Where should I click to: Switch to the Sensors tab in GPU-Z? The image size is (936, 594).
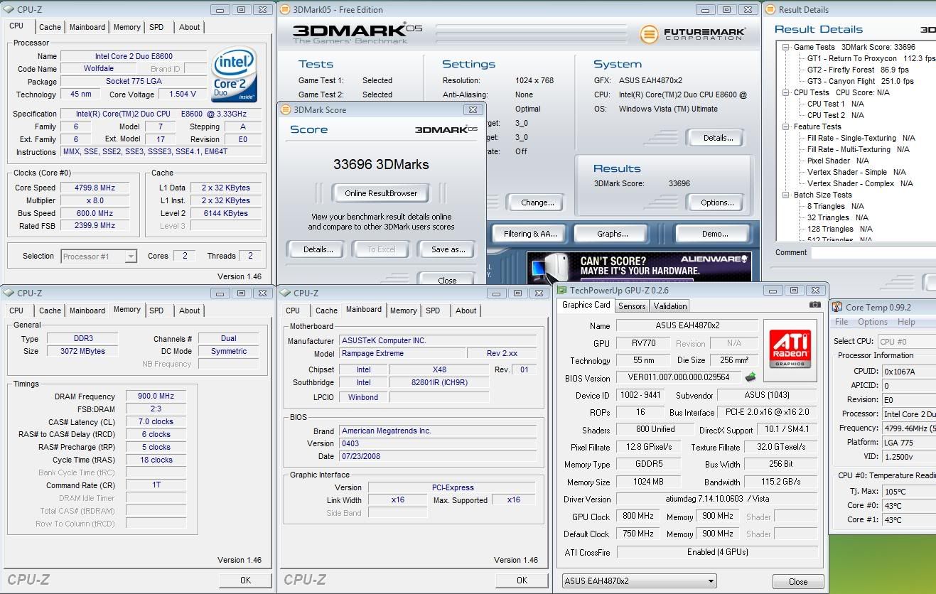pyautogui.click(x=632, y=306)
